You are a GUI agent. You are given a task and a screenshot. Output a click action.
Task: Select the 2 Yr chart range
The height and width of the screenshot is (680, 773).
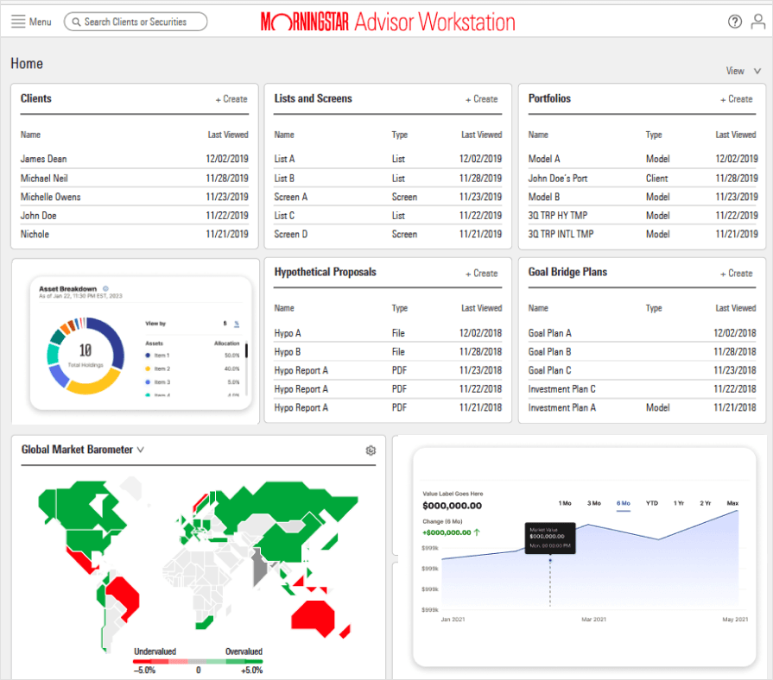pyautogui.click(x=705, y=503)
